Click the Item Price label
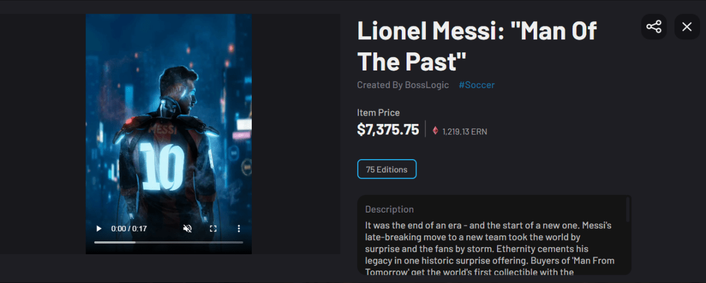The width and height of the screenshot is (706, 283). (x=378, y=113)
